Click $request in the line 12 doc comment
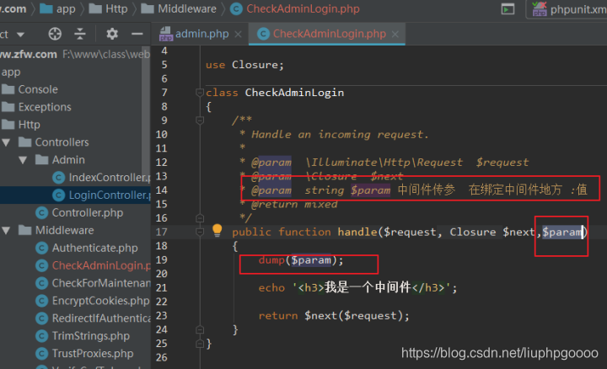607x369 pixels. (x=502, y=162)
